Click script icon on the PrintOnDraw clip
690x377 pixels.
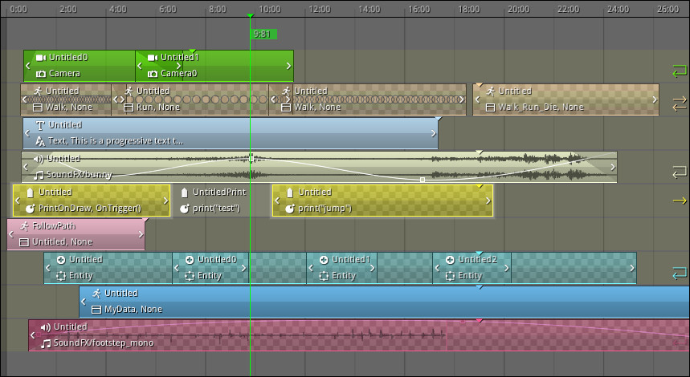[x=31, y=193]
